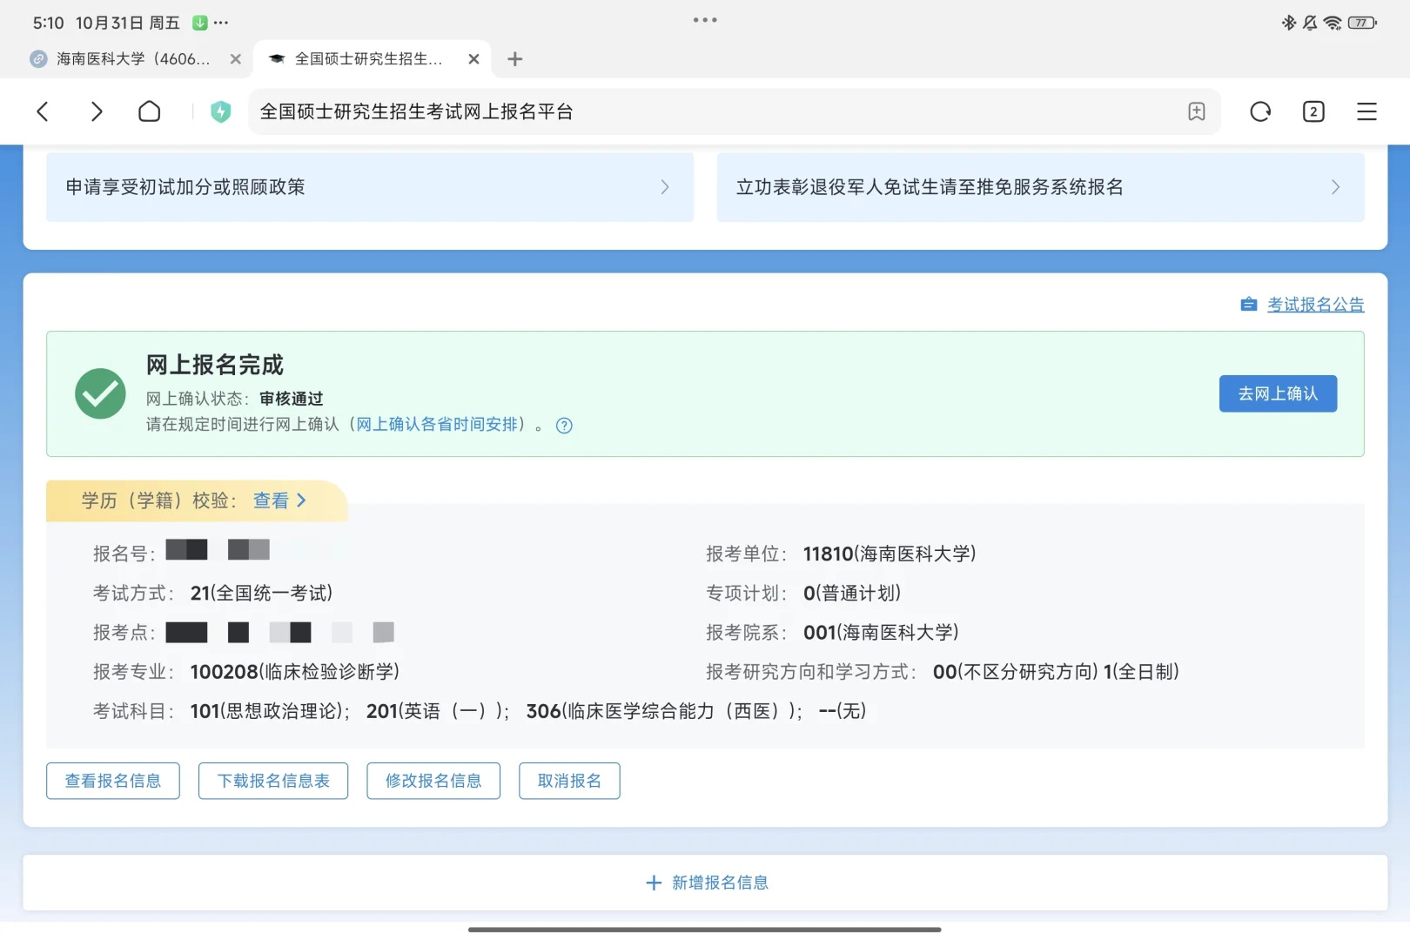The image size is (1410, 940).
Task: Click the shield security icon in address bar
Action: [220, 111]
